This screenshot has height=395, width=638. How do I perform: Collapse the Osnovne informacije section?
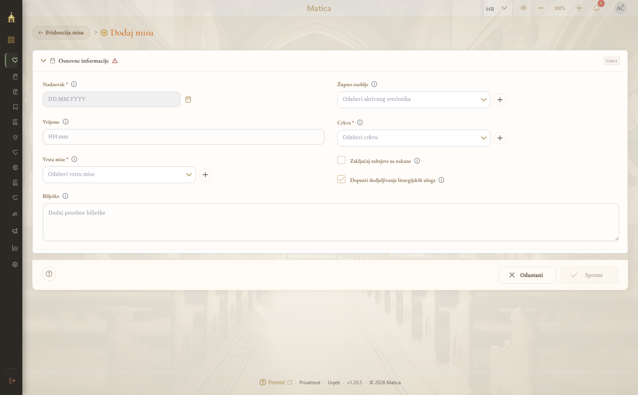(x=43, y=61)
